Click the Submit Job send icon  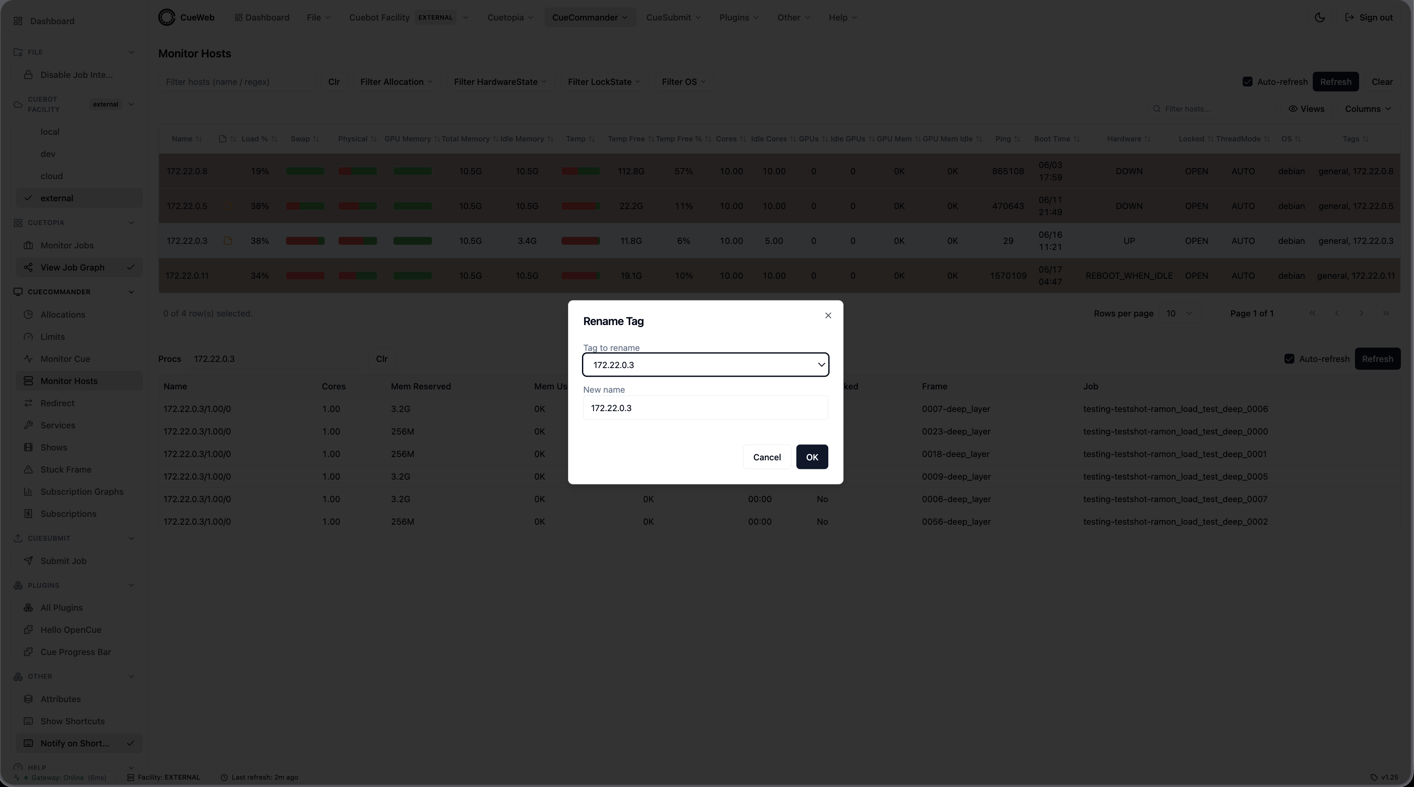pyautogui.click(x=29, y=561)
